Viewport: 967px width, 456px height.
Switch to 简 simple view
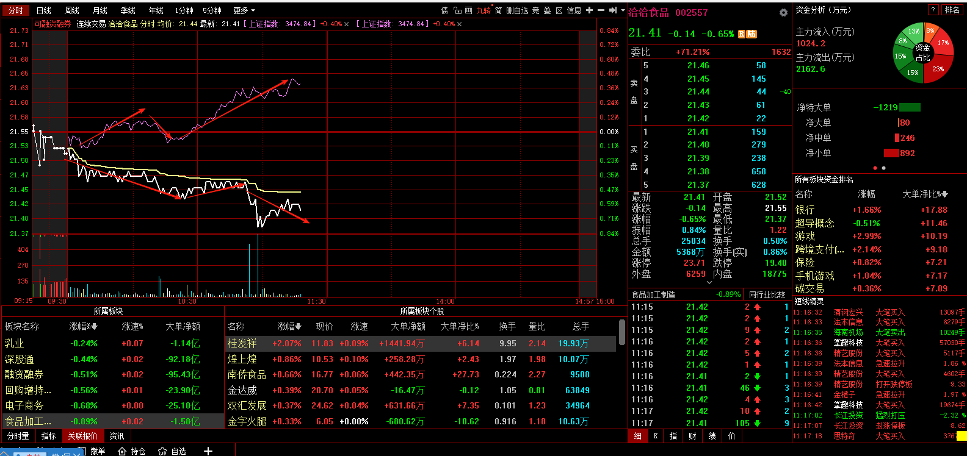[x=498, y=10]
